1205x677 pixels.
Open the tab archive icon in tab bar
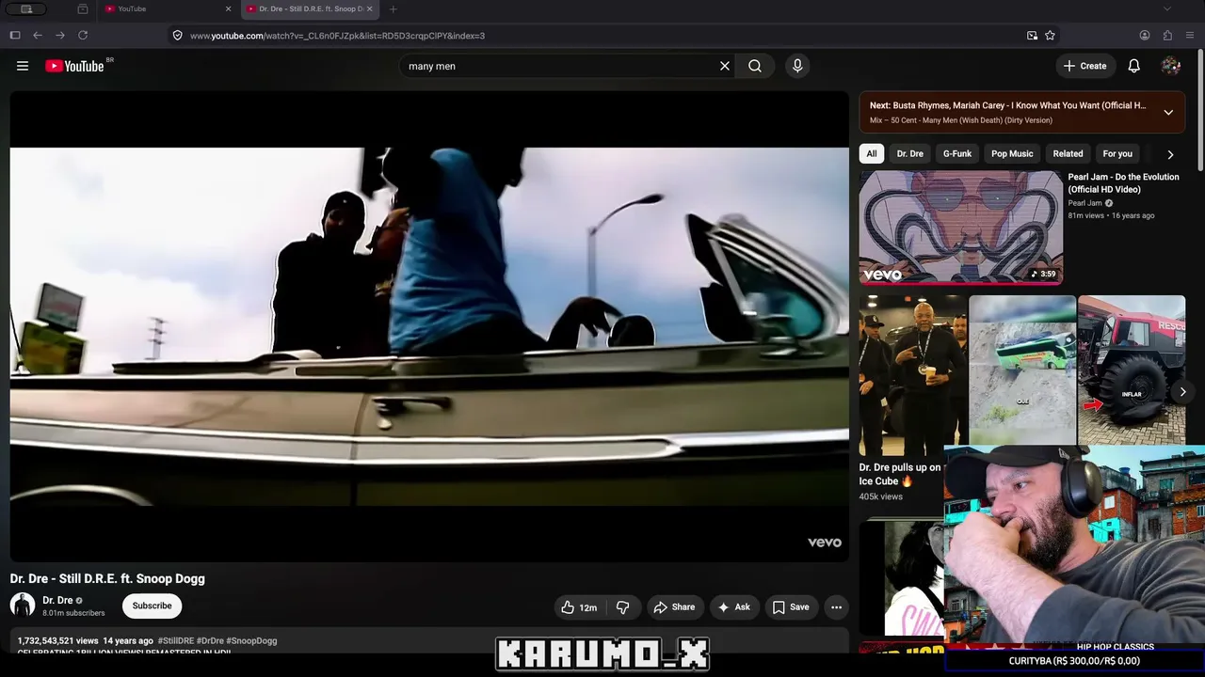[x=83, y=9]
